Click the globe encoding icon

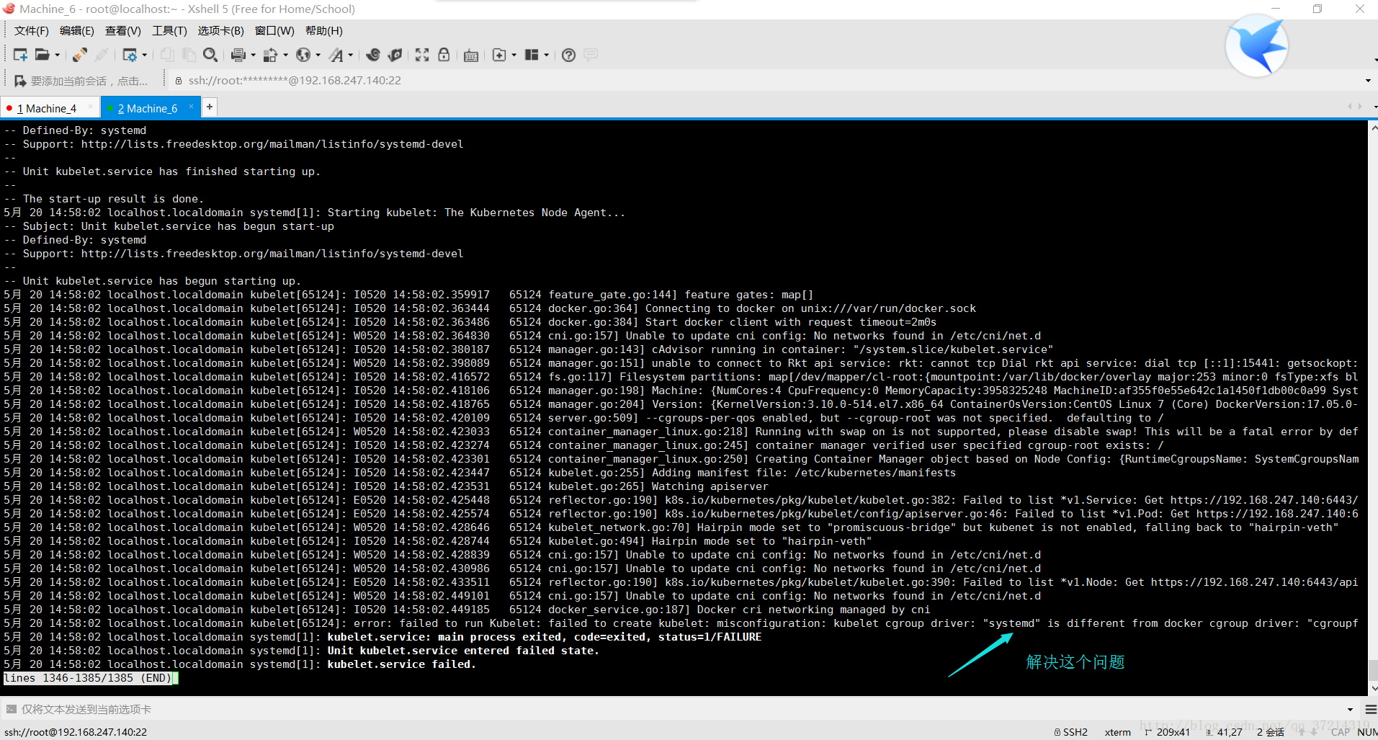tap(303, 55)
